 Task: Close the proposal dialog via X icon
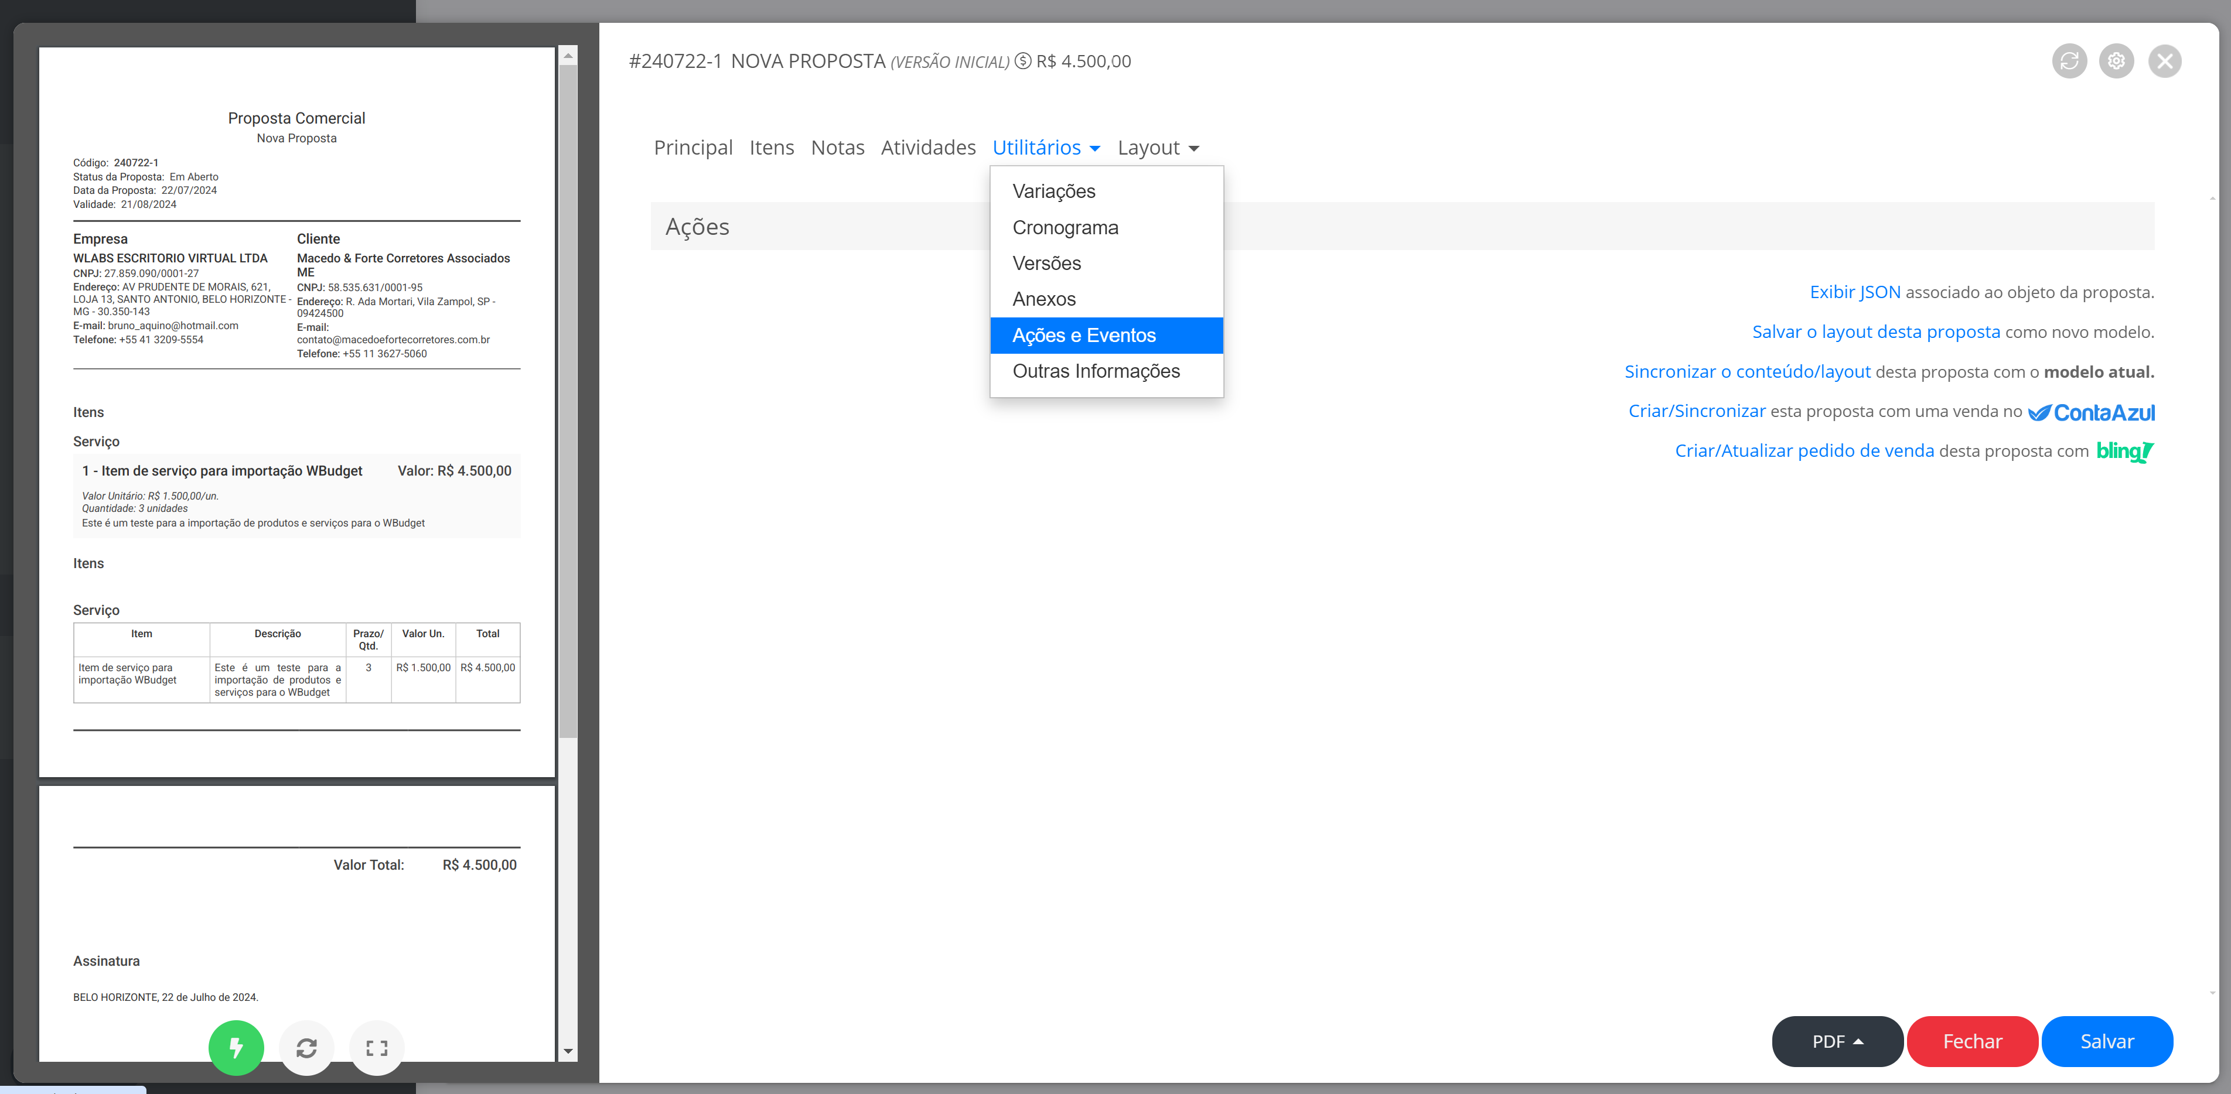click(2164, 61)
